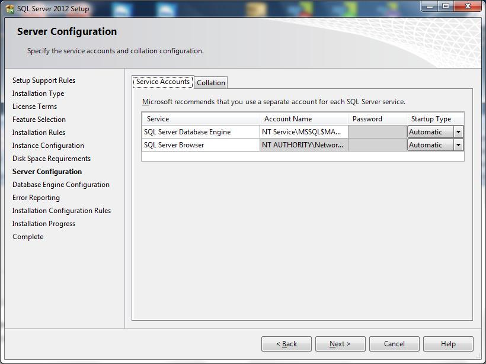This screenshot has width=486, height=364.
Task: Click the Account Name column header
Action: click(x=303, y=119)
